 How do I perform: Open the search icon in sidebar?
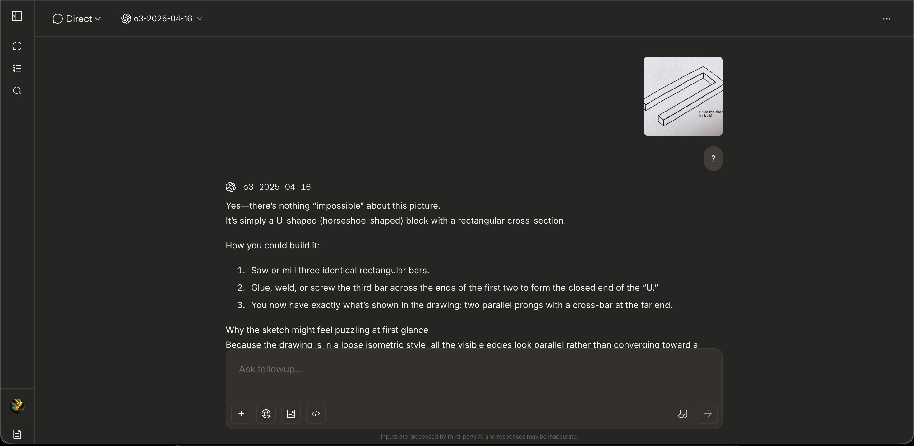17,91
